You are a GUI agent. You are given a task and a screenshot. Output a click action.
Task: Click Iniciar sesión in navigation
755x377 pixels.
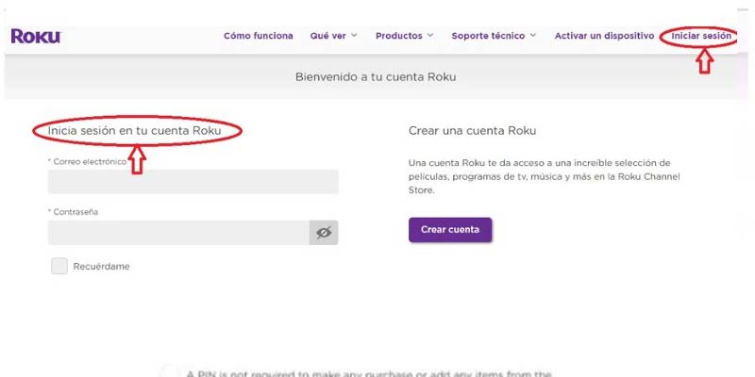coord(701,36)
